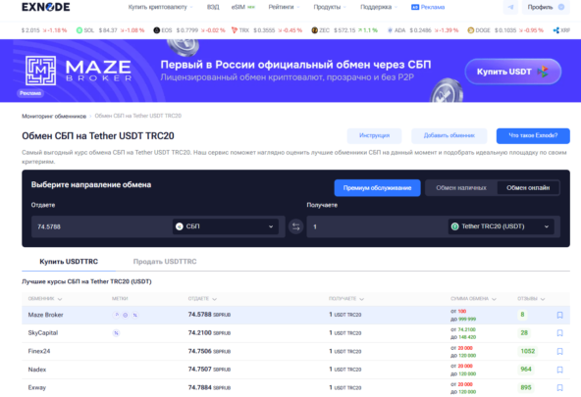Expand the Продукты menu
Viewport: 581px width, 397px height.
click(x=330, y=7)
